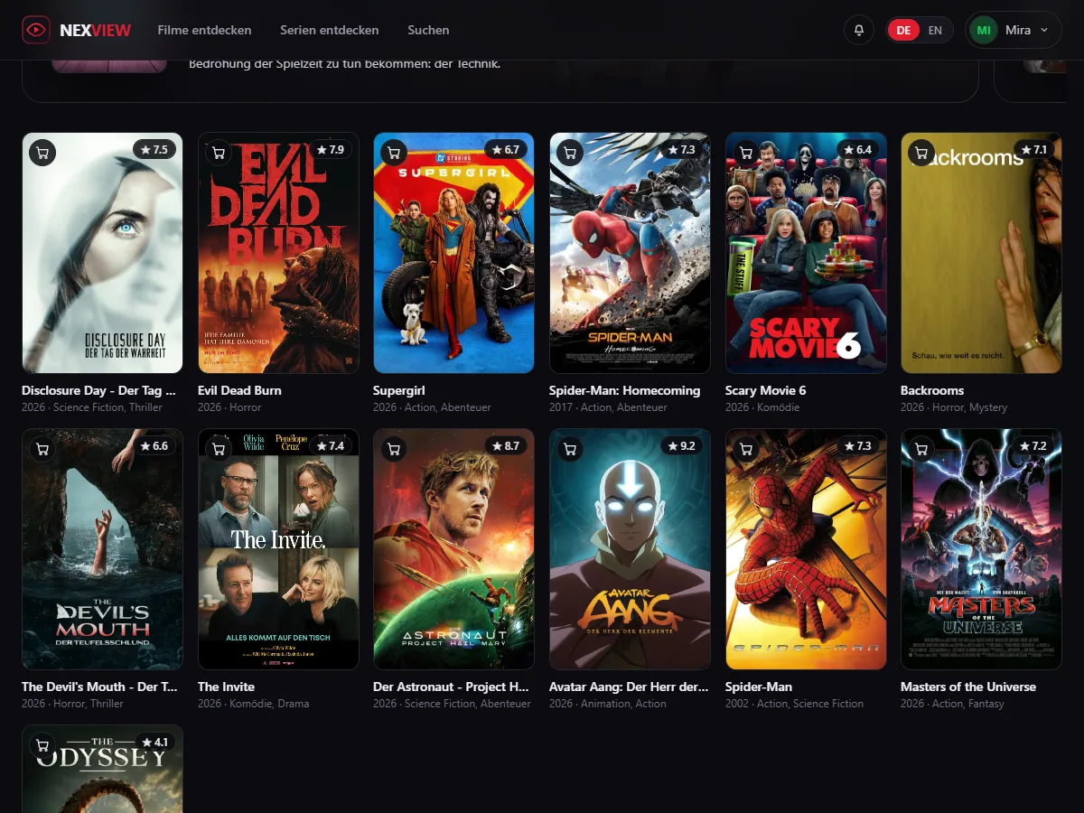
Task: Click the "Spider-Man" 2002 title text
Action: (759, 687)
